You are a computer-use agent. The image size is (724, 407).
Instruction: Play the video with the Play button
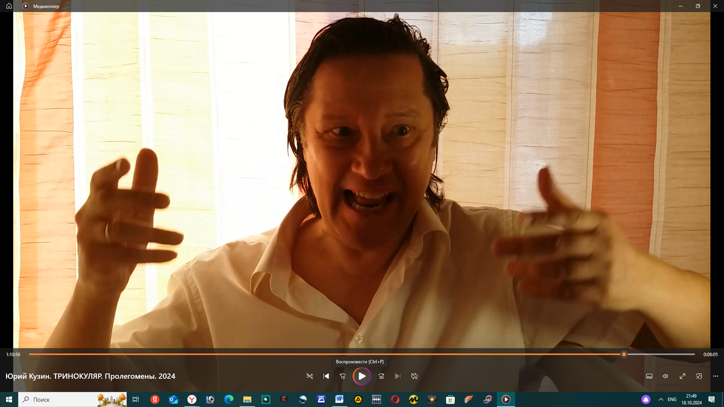pyautogui.click(x=361, y=376)
